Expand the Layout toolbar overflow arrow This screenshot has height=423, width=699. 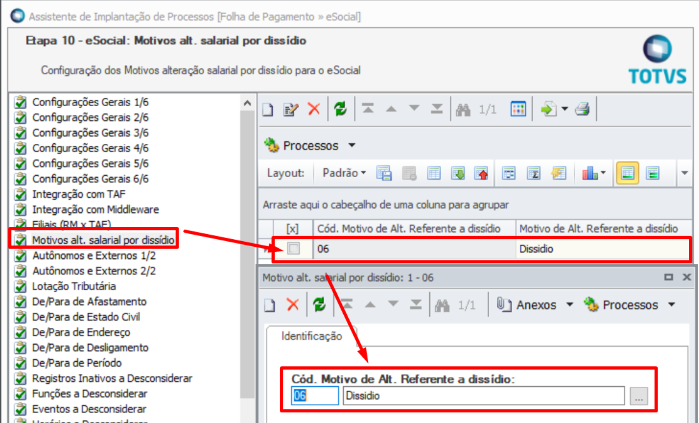685,173
